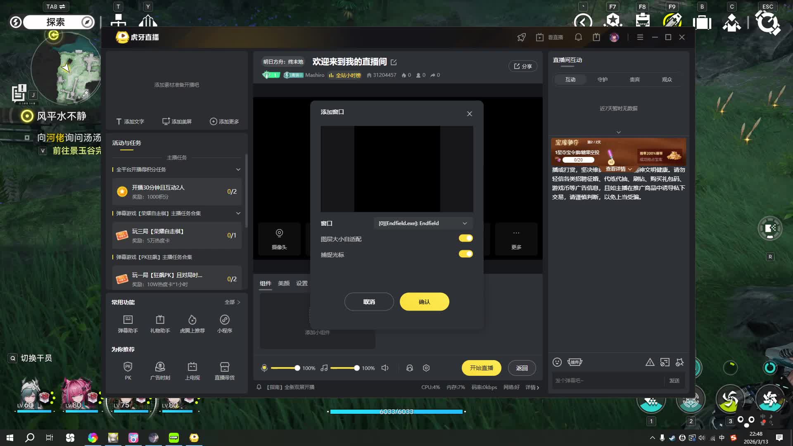Click the notification bell icon

[578, 37]
